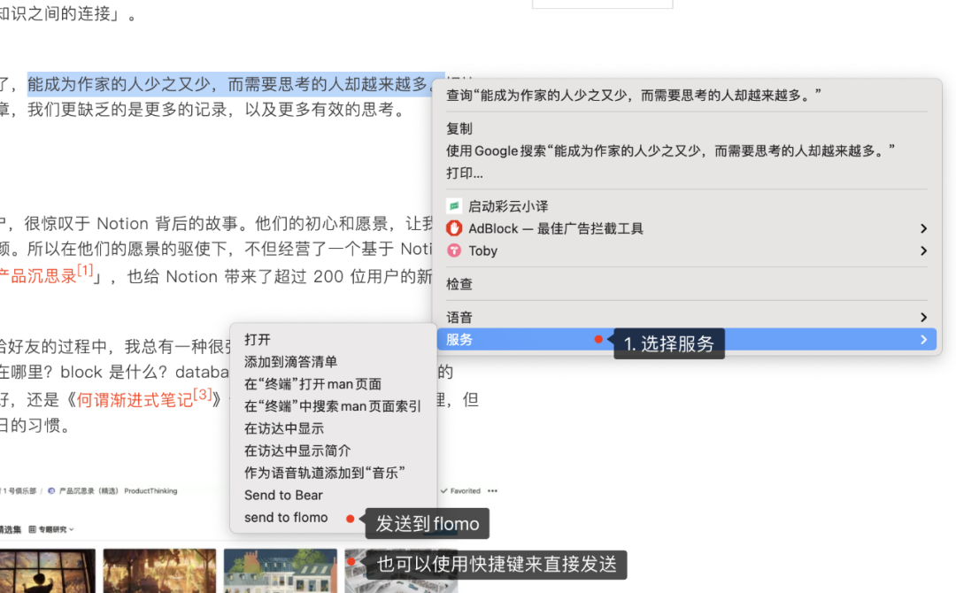Toggle the Favorited checkmark in Notion
956x593 pixels.
(x=444, y=490)
